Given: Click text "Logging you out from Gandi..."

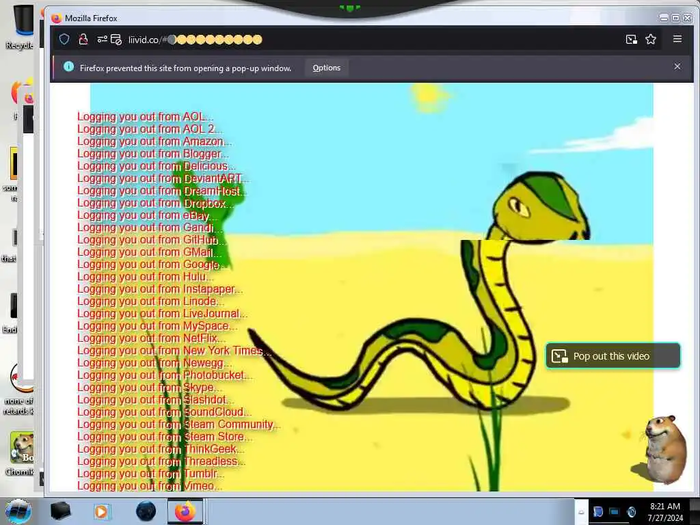Looking at the screenshot, I should point(150,228).
